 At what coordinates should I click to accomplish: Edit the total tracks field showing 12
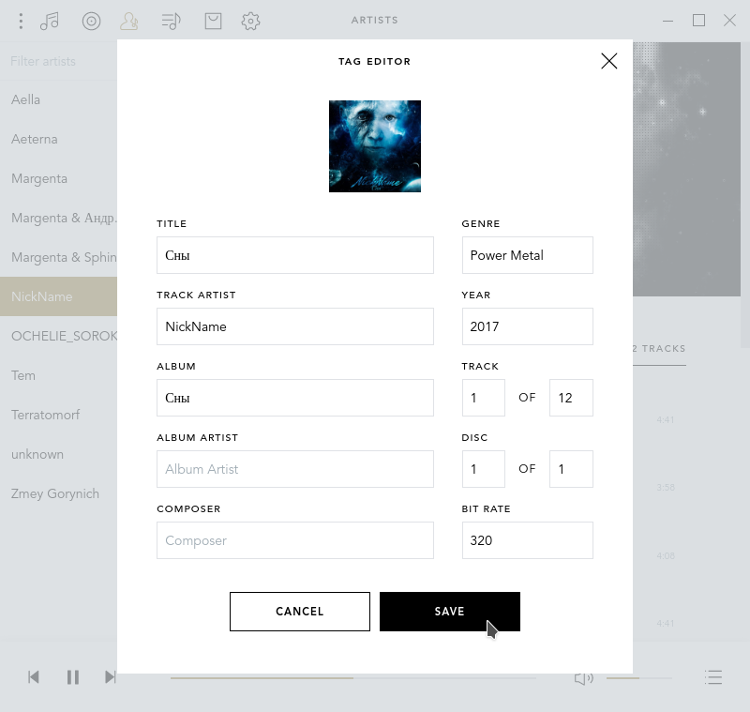point(571,398)
